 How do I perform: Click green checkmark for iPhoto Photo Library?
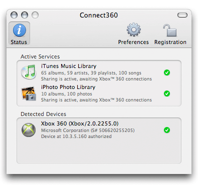[x=167, y=93]
